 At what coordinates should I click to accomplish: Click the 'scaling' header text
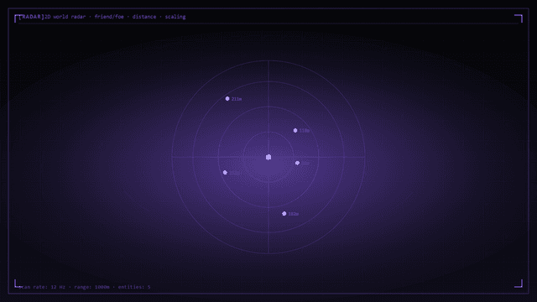point(175,17)
